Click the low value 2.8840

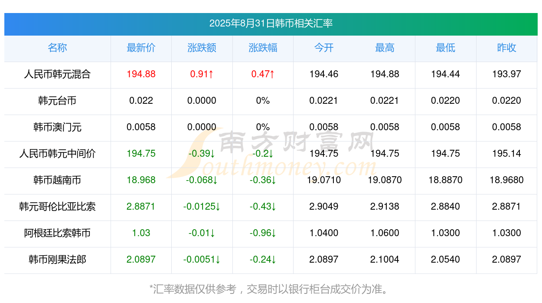click(445, 207)
